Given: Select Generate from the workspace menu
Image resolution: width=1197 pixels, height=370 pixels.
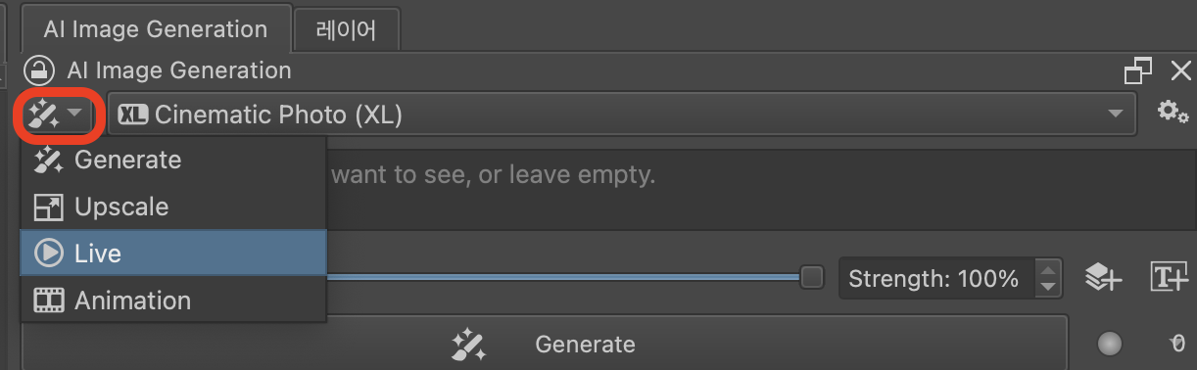Looking at the screenshot, I should click(172, 160).
